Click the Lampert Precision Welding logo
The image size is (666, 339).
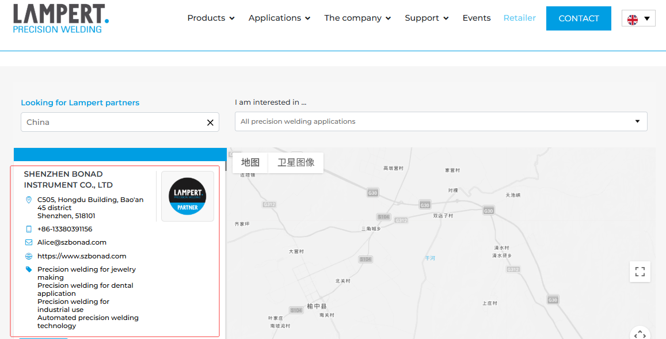60,18
